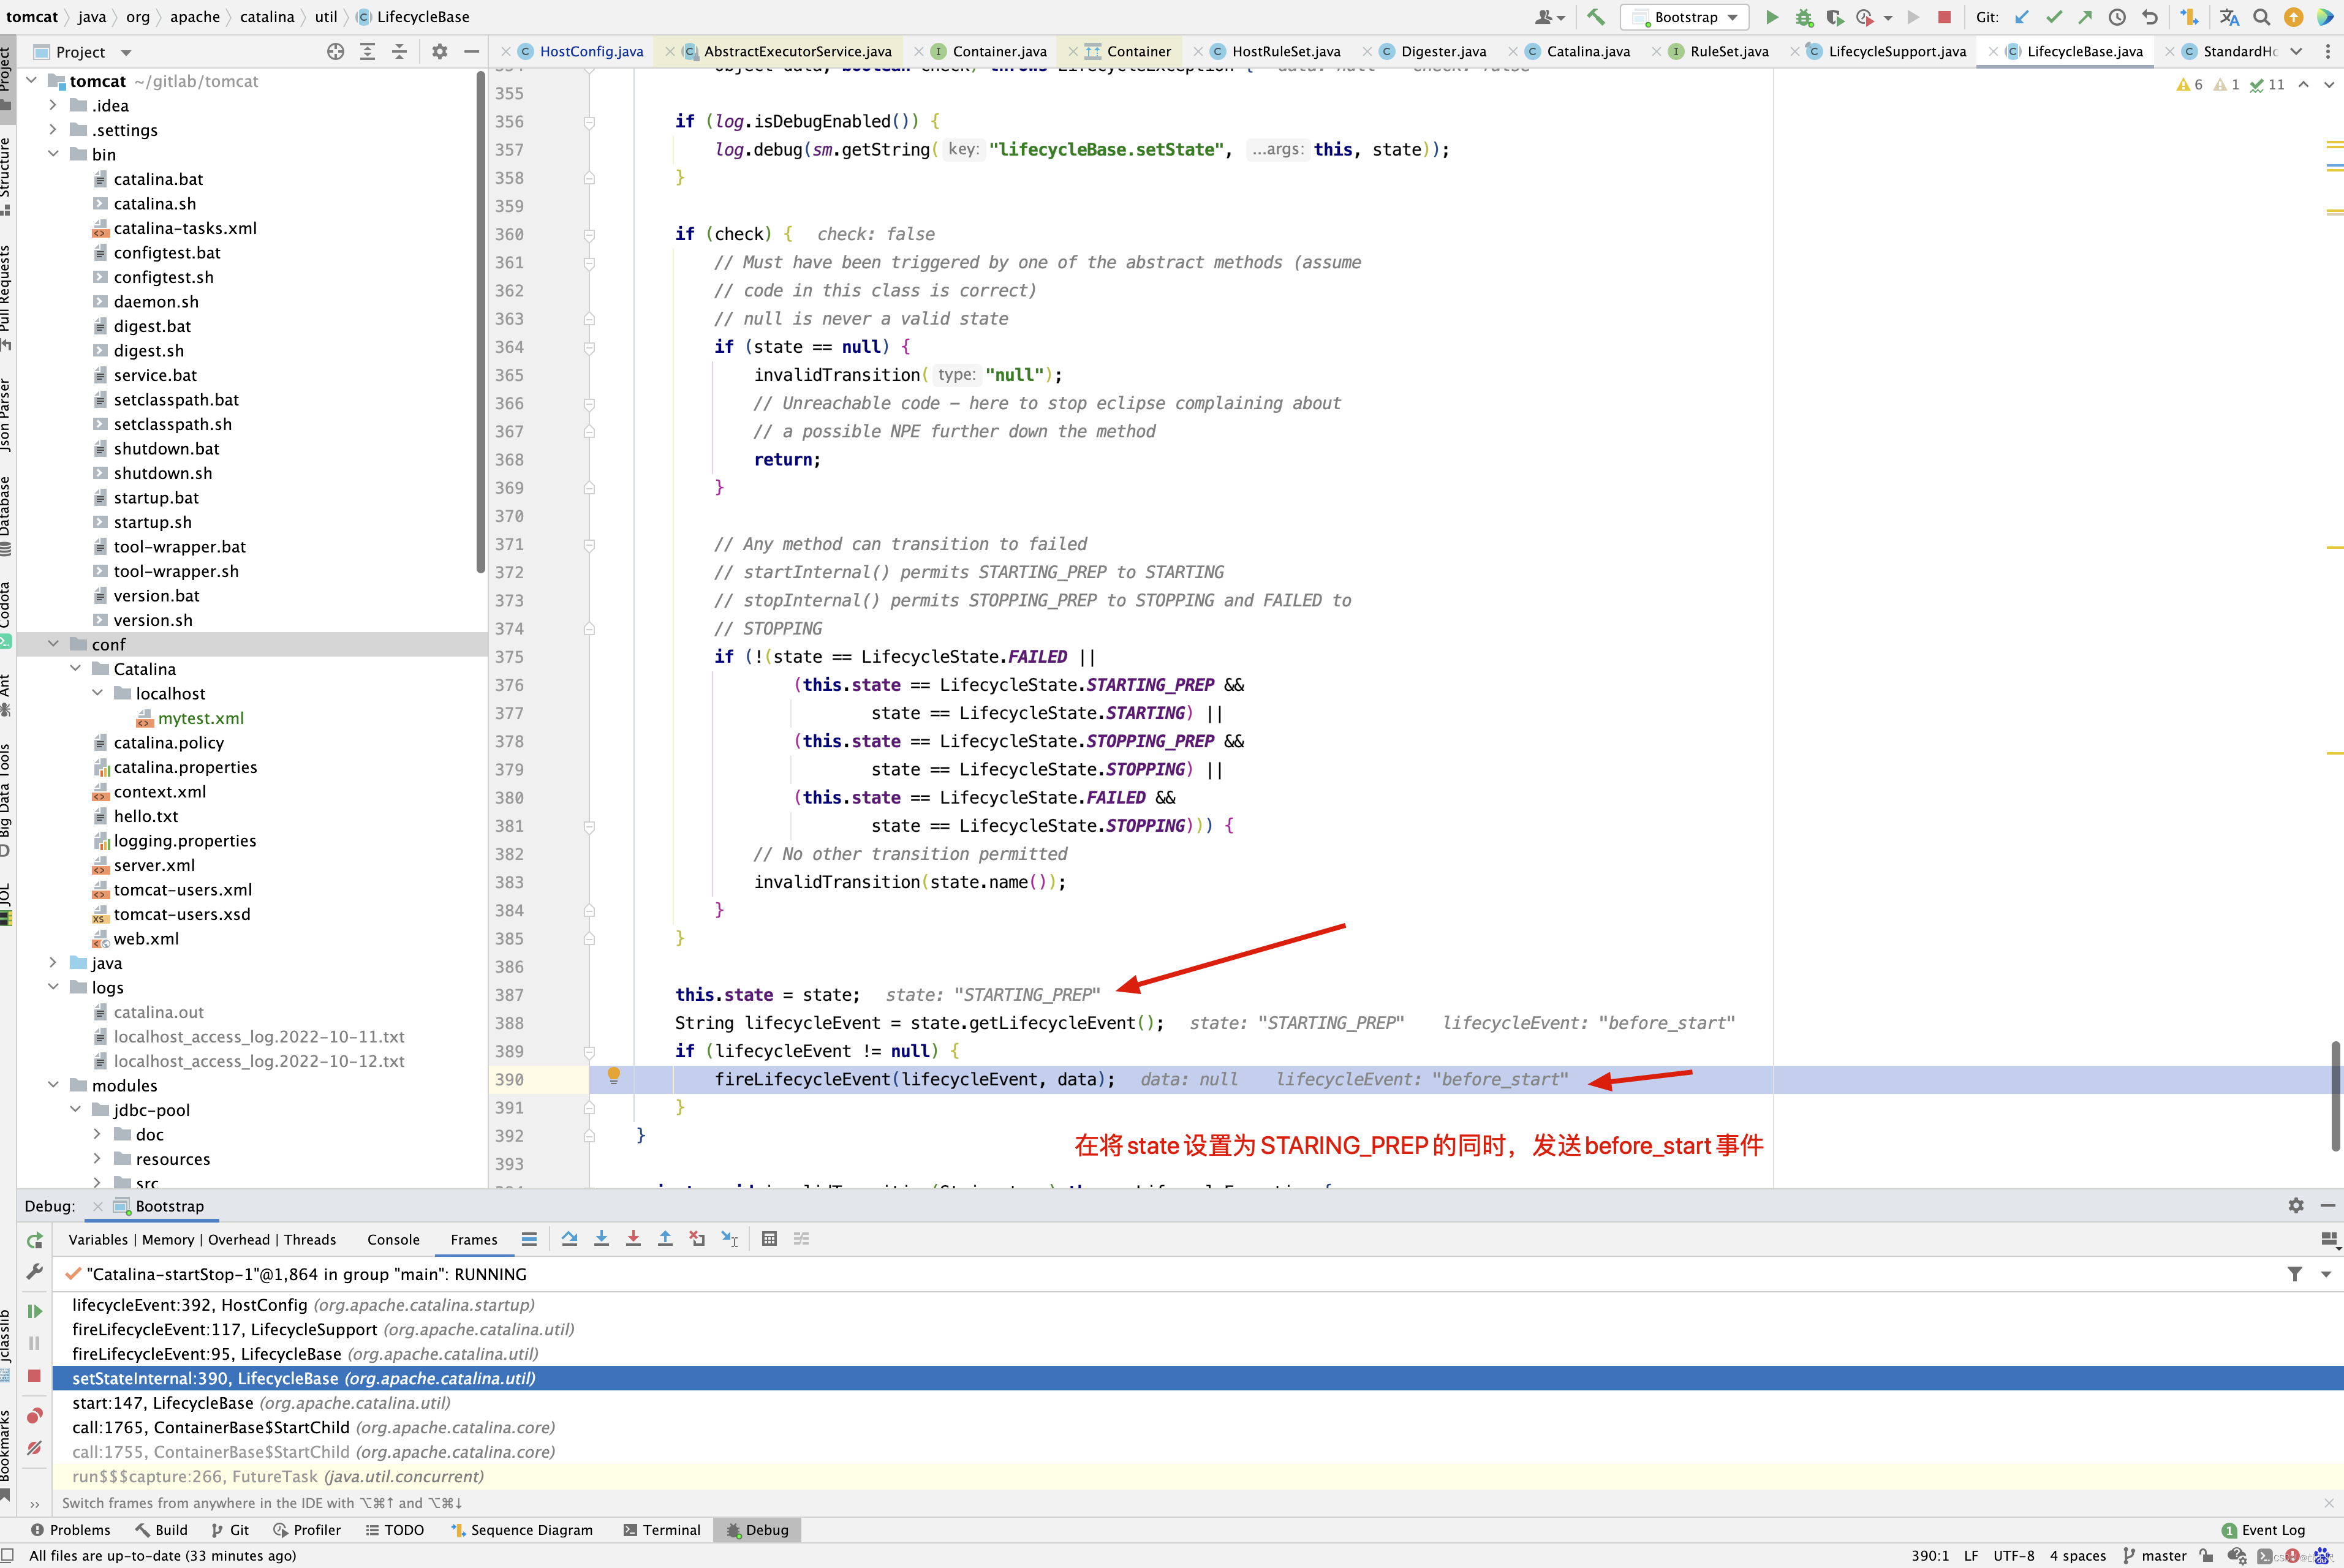
Task: Open the Bootstrap run configuration dropdown
Action: [x=1685, y=17]
